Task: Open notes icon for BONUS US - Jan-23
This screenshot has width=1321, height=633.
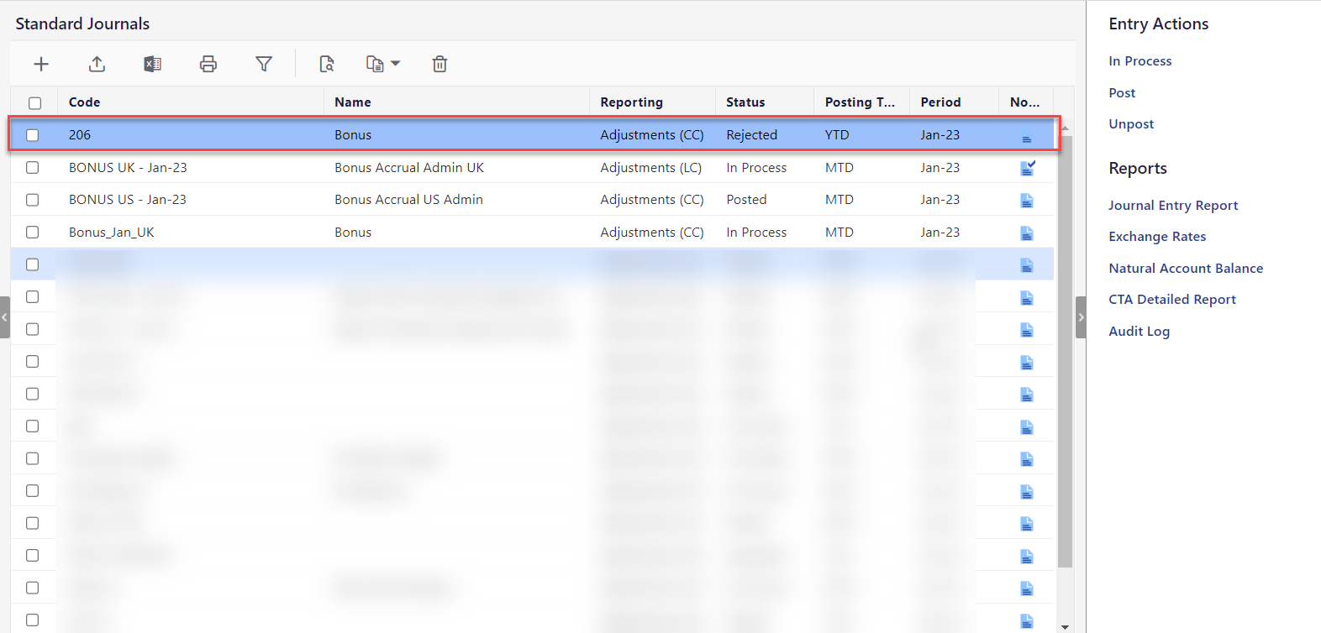Action: click(1027, 200)
